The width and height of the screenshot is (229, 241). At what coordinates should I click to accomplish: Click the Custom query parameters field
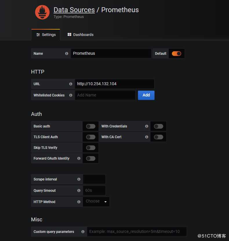click(x=137, y=231)
